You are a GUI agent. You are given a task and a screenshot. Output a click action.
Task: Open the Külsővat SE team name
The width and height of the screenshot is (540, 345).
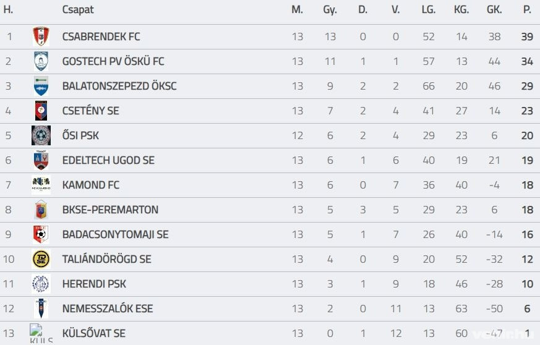pos(94,333)
